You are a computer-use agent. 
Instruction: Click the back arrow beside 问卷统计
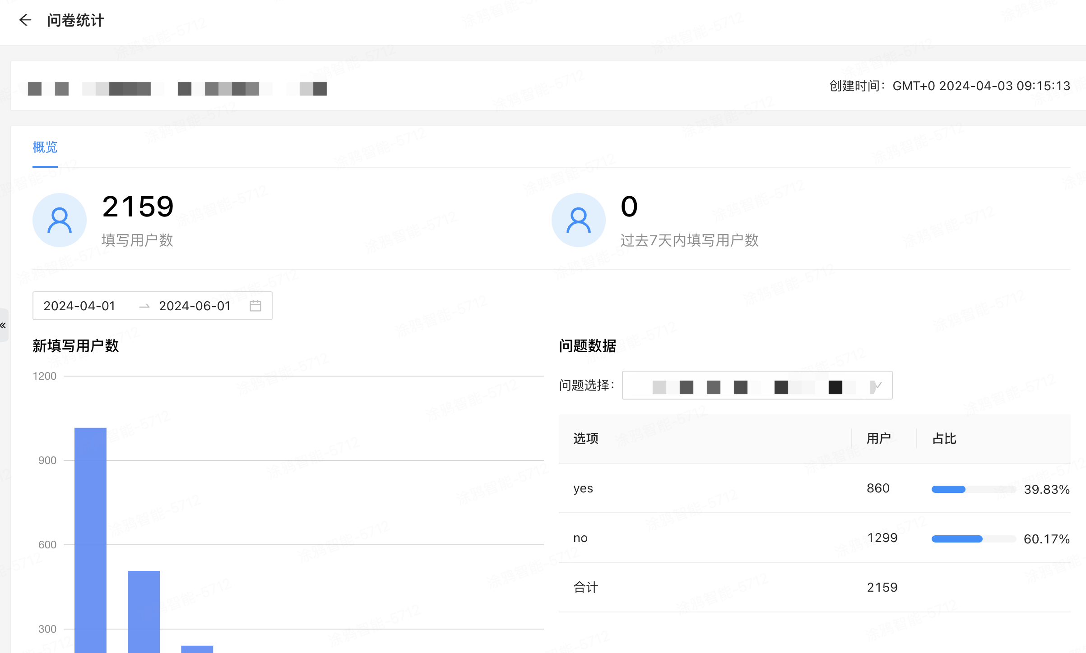pos(25,20)
